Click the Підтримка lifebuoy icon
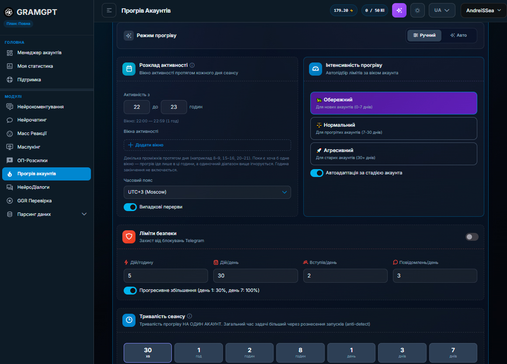This screenshot has width=507, height=364. click(x=10, y=80)
